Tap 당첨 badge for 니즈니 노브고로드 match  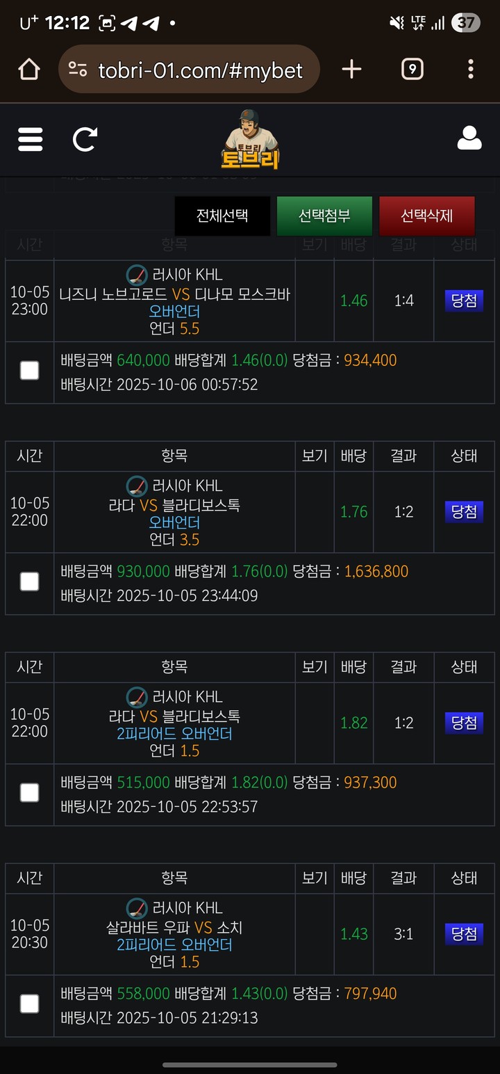coord(464,300)
